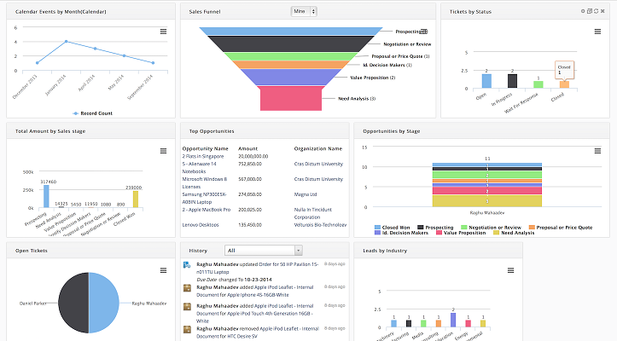
Task: Toggle Record Count series in legend
Action: pyautogui.click(x=96, y=113)
